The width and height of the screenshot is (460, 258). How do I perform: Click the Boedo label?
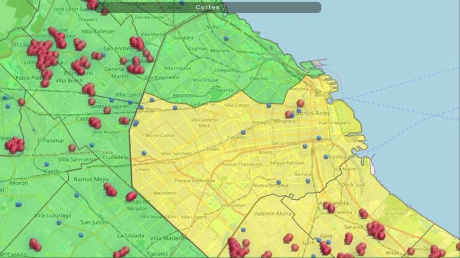point(265,152)
